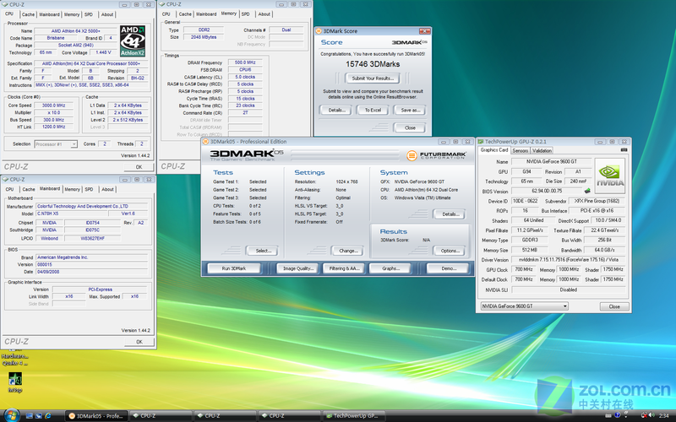Click Submit Your Results button
Viewport: 676px width, 422px height.
coord(373,78)
